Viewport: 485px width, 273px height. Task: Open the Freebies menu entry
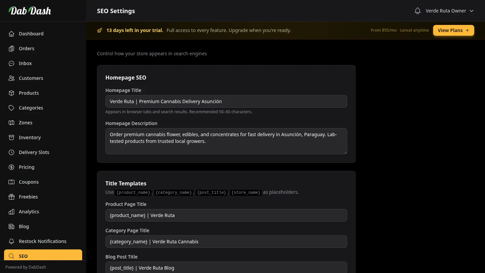point(28,197)
